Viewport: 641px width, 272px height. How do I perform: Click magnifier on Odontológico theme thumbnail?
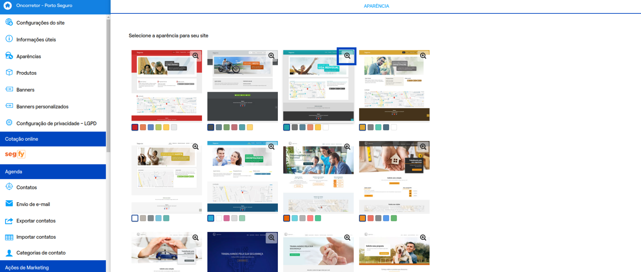(x=271, y=147)
